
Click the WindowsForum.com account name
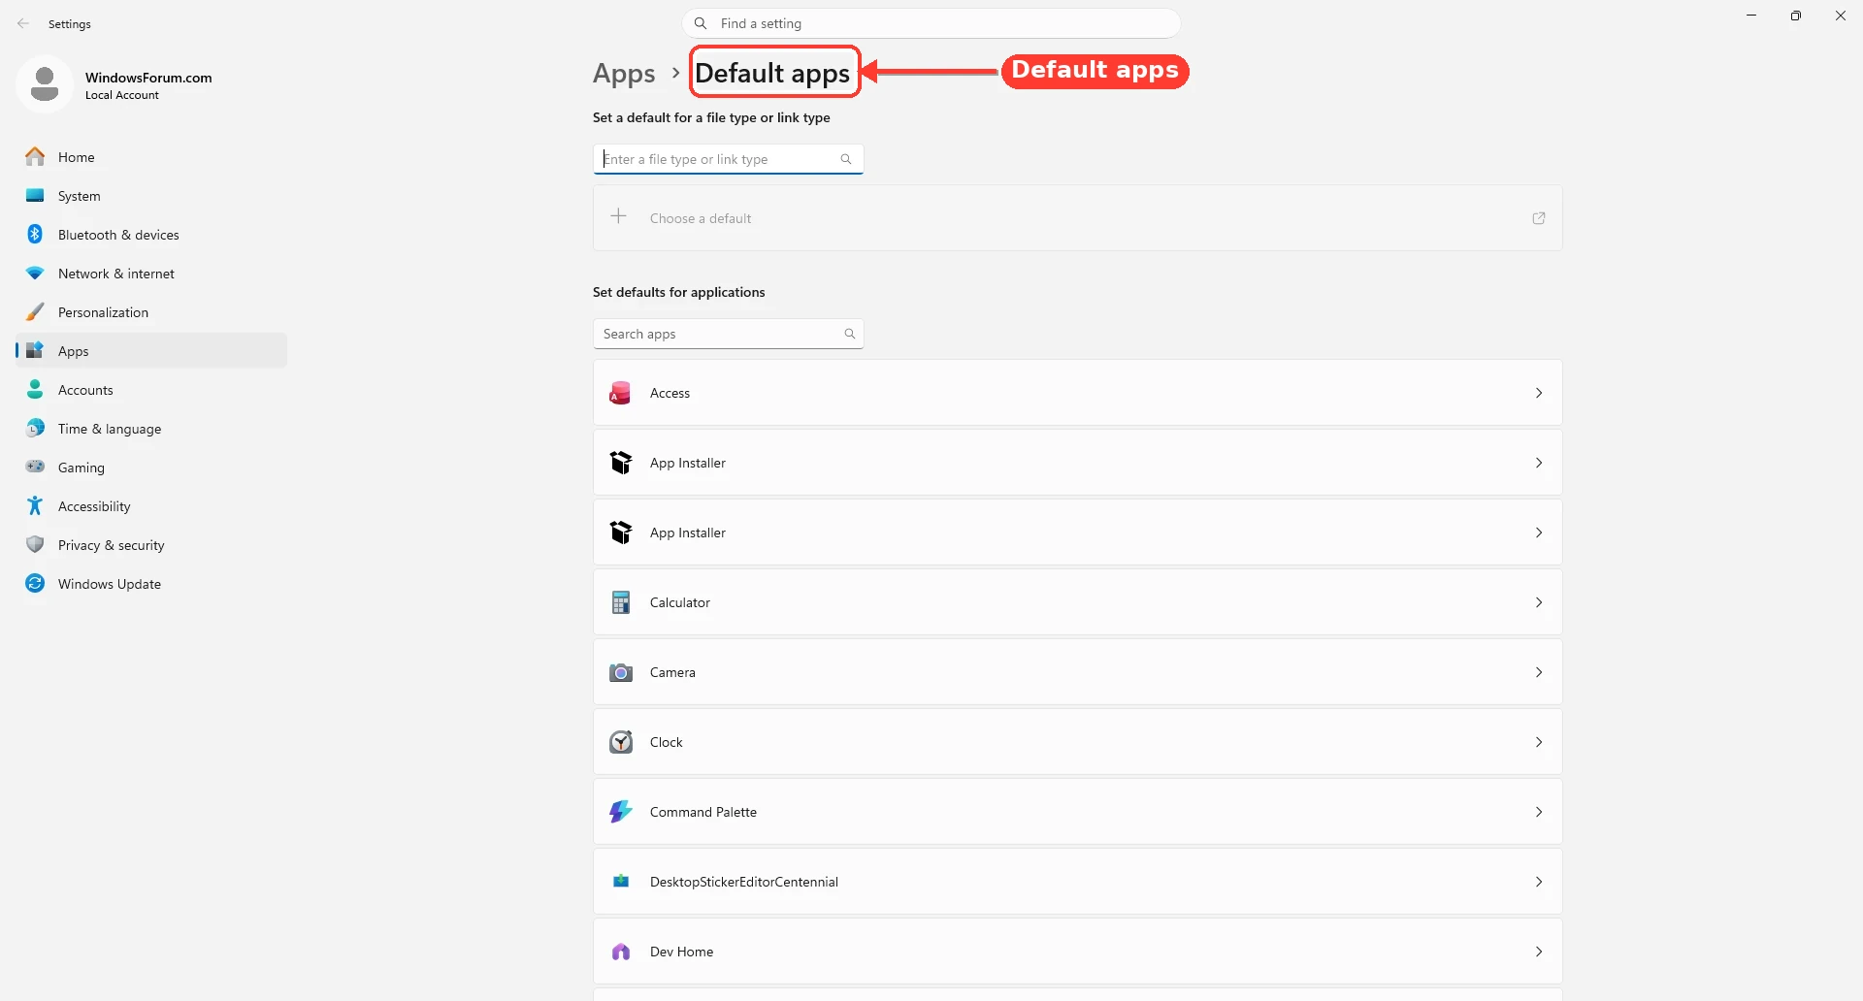(148, 78)
